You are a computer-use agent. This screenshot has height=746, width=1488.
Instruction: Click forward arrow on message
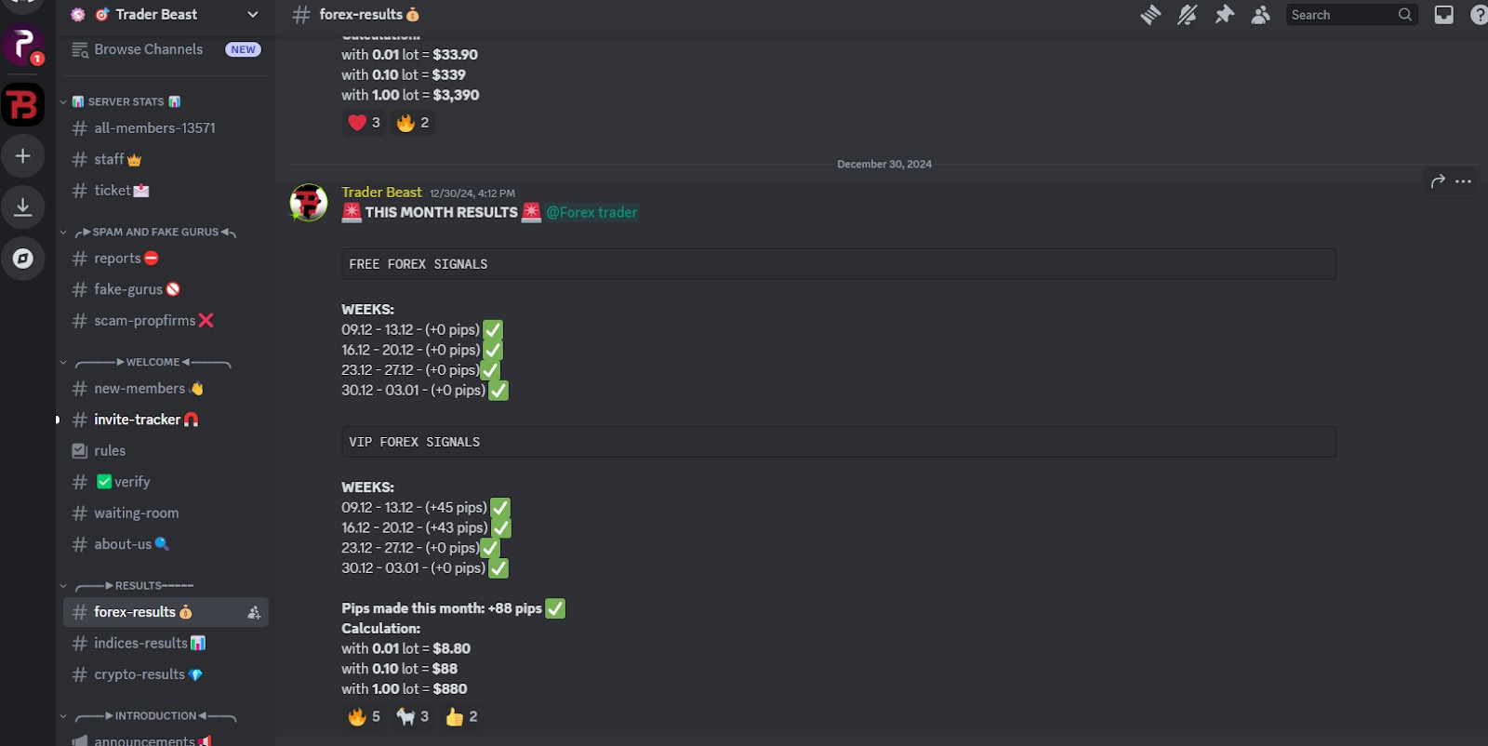pyautogui.click(x=1438, y=181)
